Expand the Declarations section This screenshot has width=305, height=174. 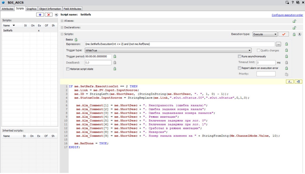62,27
